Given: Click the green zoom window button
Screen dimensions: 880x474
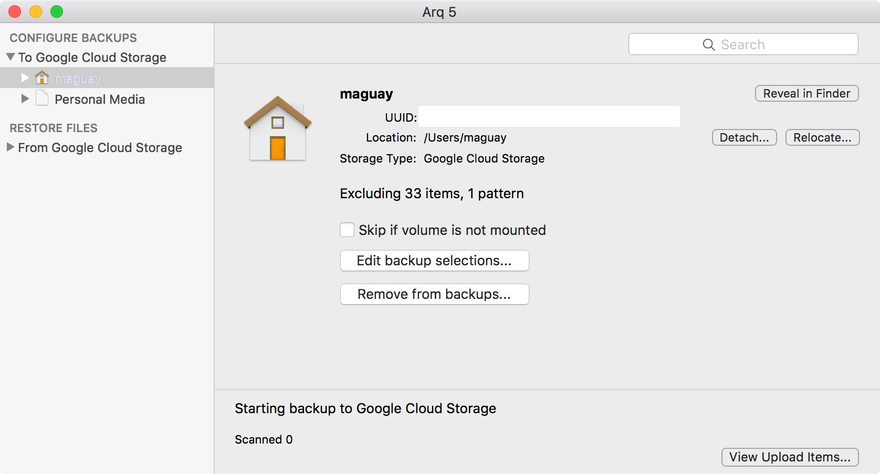Looking at the screenshot, I should (x=57, y=12).
